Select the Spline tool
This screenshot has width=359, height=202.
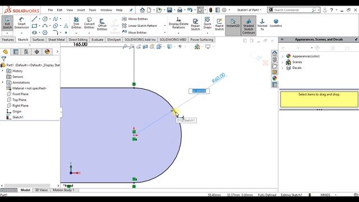56,19
